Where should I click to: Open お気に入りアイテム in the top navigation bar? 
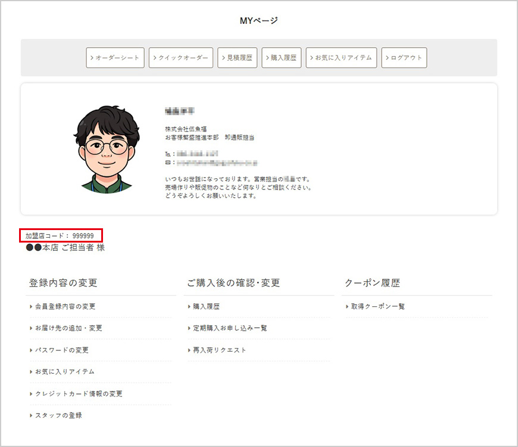(x=341, y=58)
